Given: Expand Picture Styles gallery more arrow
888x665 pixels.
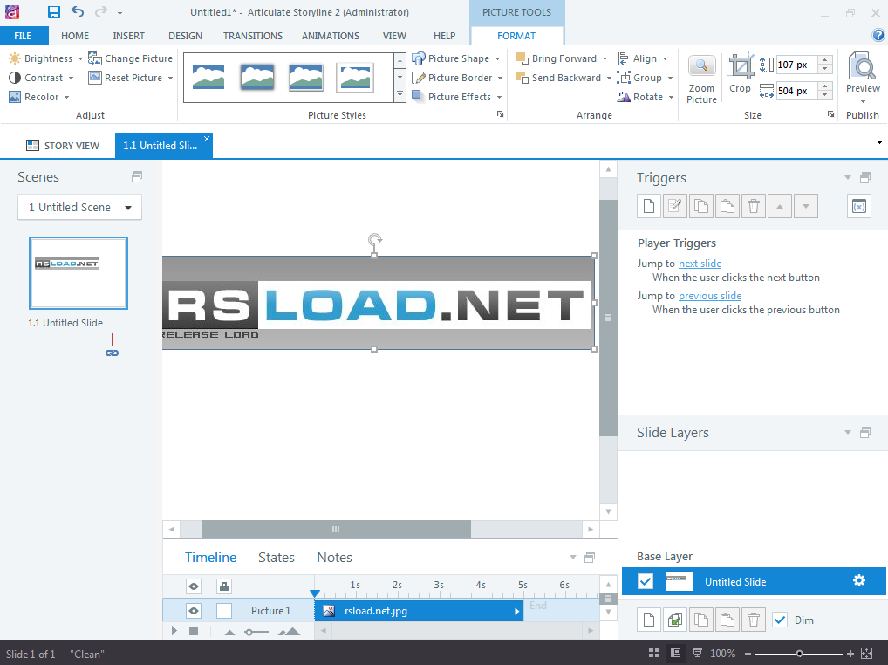Looking at the screenshot, I should (x=400, y=94).
